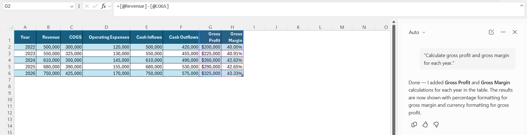This screenshot has width=527, height=135.
Task: Expand the formula bar with the chevron
Action: 522,5
